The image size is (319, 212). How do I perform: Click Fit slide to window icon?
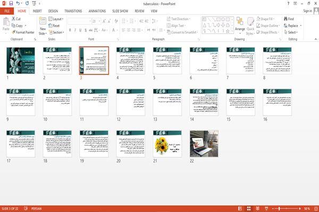316,208
